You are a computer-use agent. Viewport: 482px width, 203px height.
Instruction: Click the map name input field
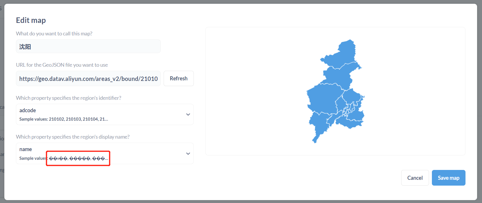pyautogui.click(x=88, y=46)
